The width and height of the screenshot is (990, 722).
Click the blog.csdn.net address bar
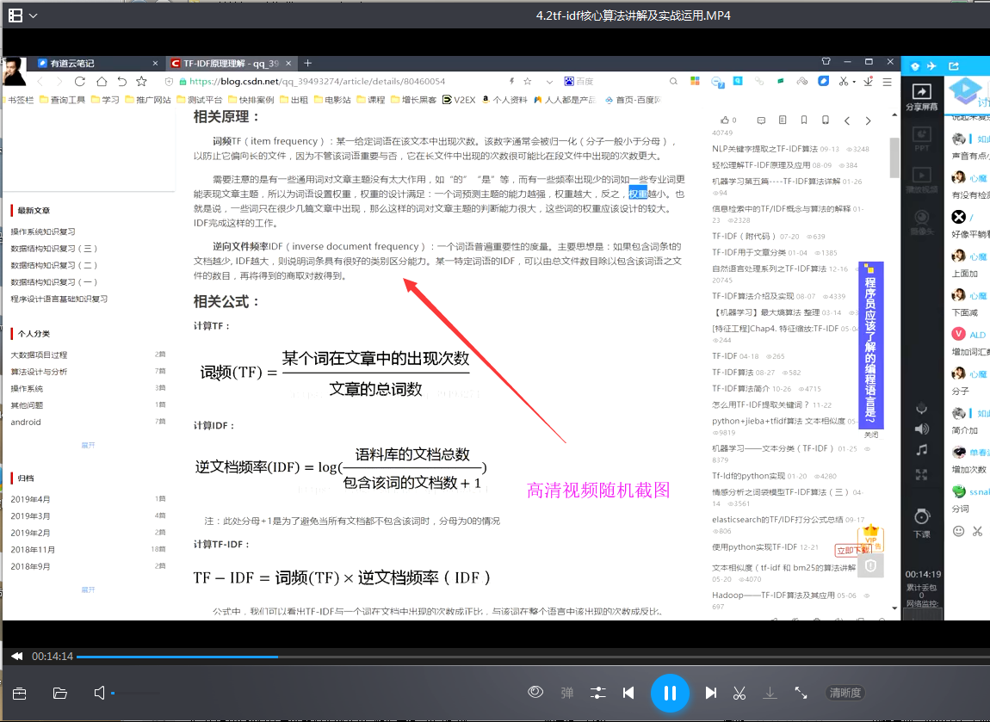click(317, 82)
